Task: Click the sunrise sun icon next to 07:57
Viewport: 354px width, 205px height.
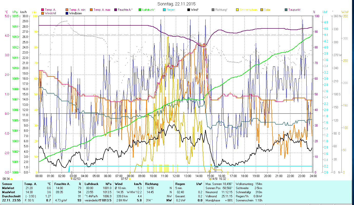Action: point(130,179)
